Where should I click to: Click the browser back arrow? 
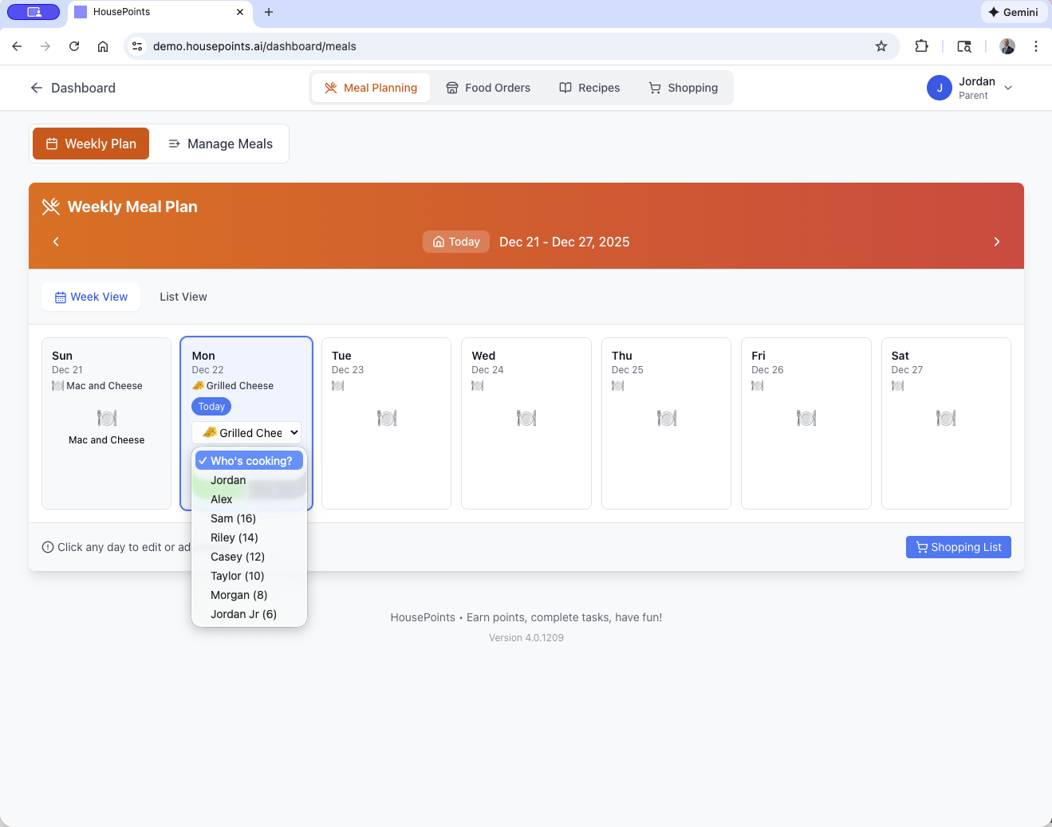(17, 46)
